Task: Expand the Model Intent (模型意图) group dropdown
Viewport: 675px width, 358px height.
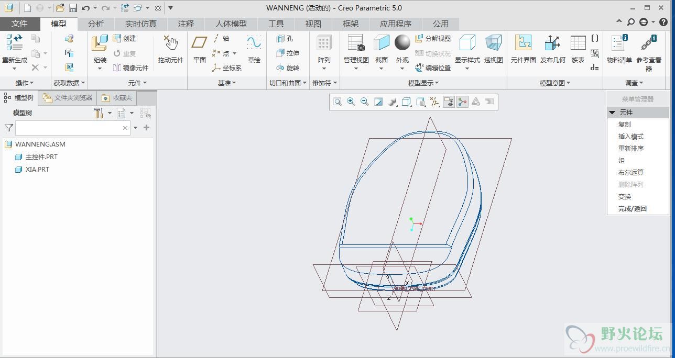Action: click(x=555, y=83)
